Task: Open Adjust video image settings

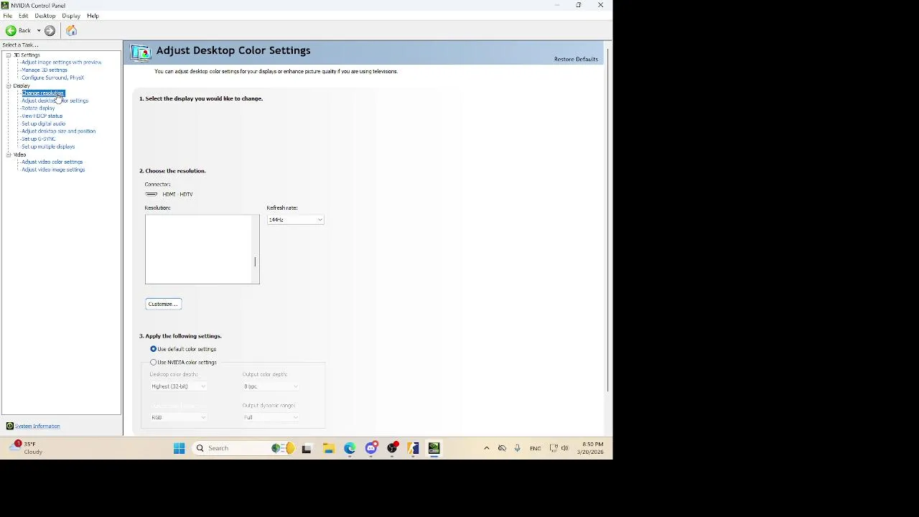Action: point(53,169)
